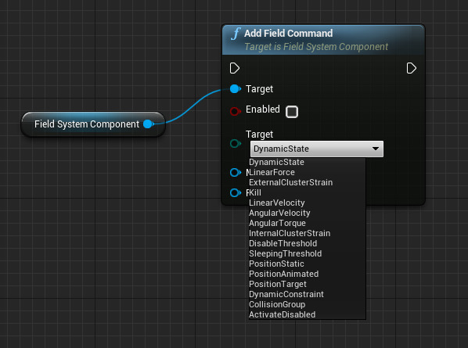Viewport: 468px width, 348px height.
Task: Click the execution output pin on Add Field Command
Action: [x=412, y=68]
